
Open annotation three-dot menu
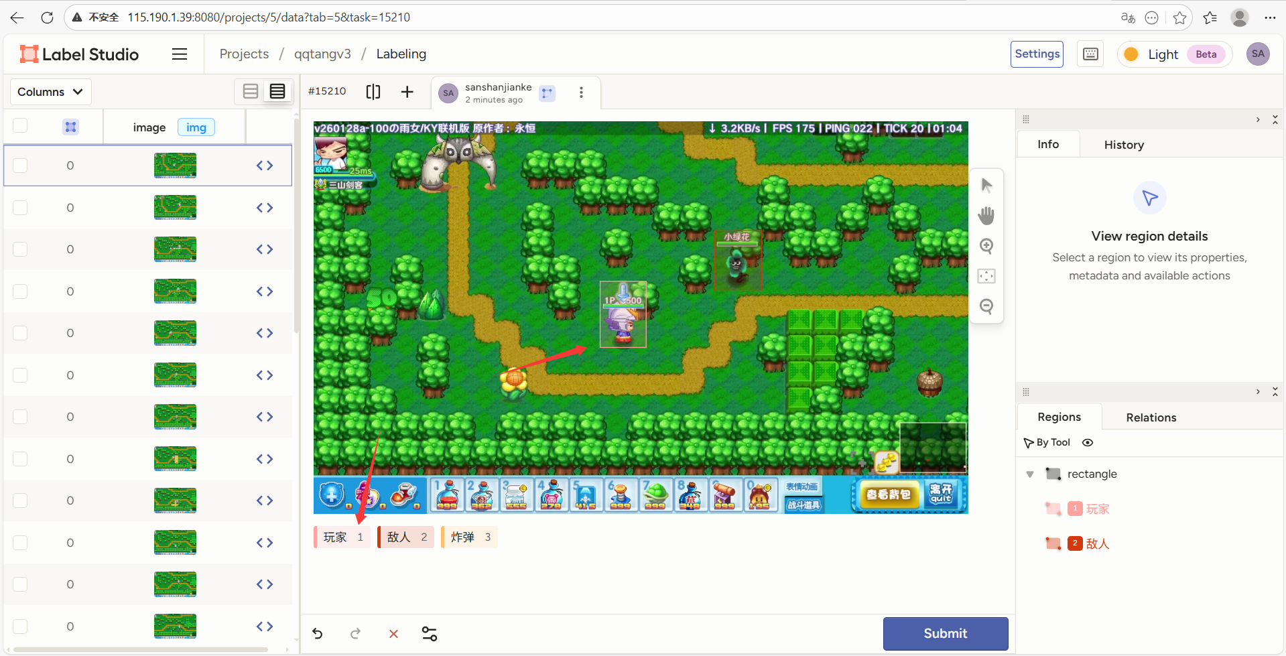581,92
